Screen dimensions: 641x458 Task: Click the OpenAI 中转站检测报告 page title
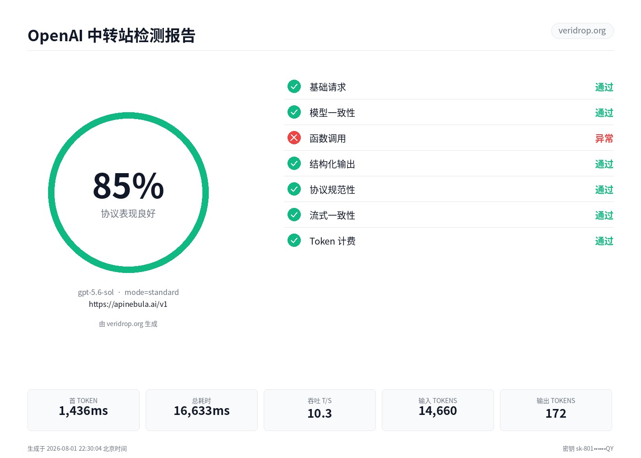[112, 35]
